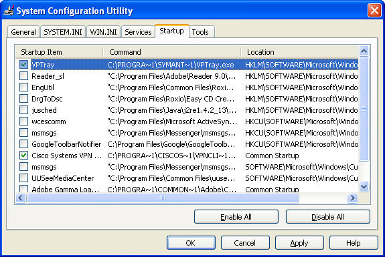
Task: Click the horizontal scrollbar thumb
Action: point(163,198)
